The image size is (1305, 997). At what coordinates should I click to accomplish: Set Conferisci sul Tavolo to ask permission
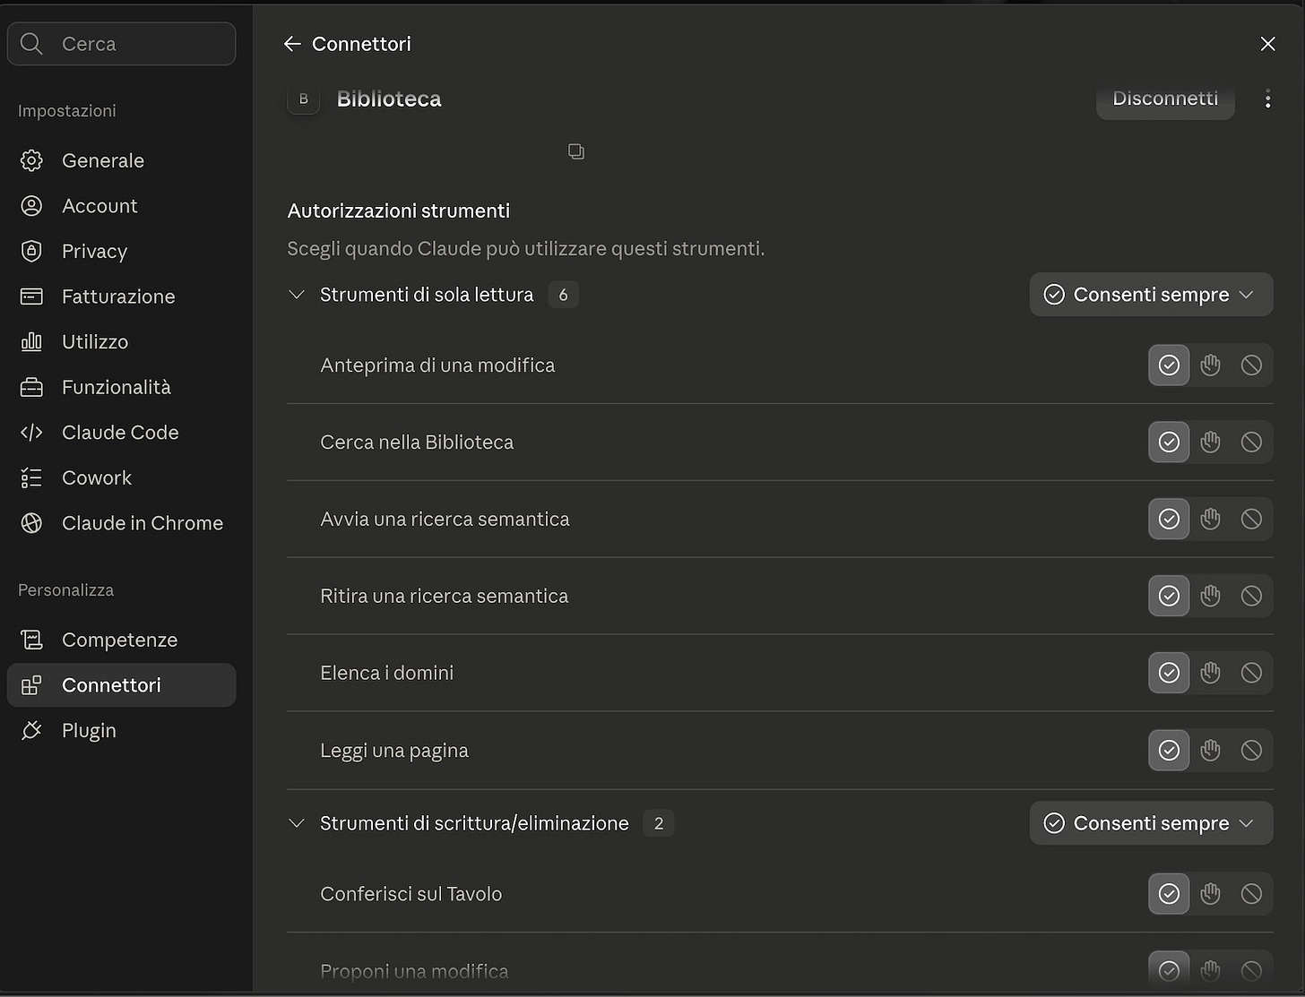(x=1210, y=893)
